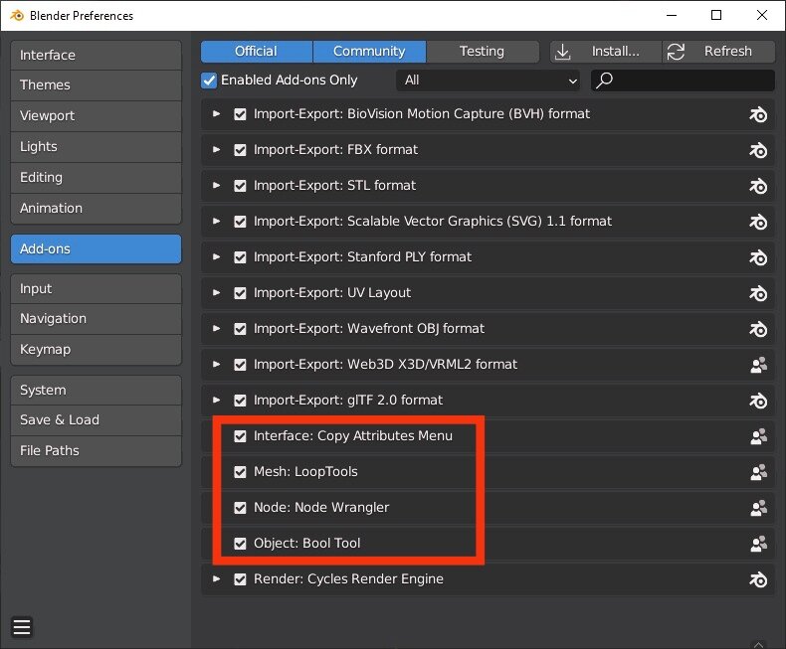786x649 pixels.
Task: Open the Animation preferences section
Action: [96, 209]
